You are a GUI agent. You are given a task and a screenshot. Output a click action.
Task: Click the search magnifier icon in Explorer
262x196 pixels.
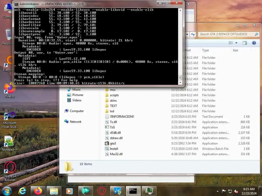click(256, 34)
